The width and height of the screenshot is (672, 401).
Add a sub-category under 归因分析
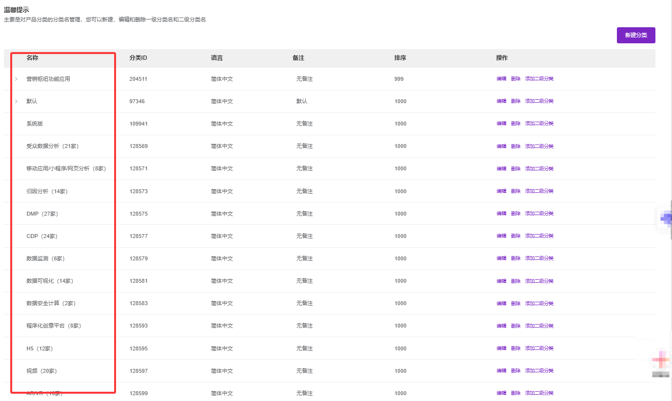tap(539, 191)
